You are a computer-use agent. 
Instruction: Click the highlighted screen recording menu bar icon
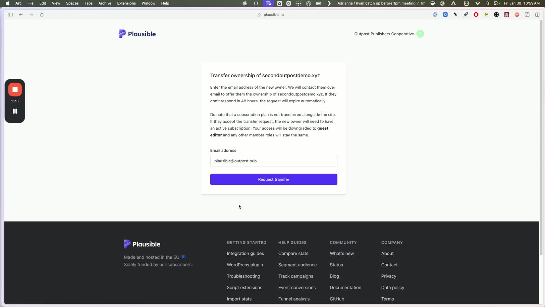[x=268, y=3]
